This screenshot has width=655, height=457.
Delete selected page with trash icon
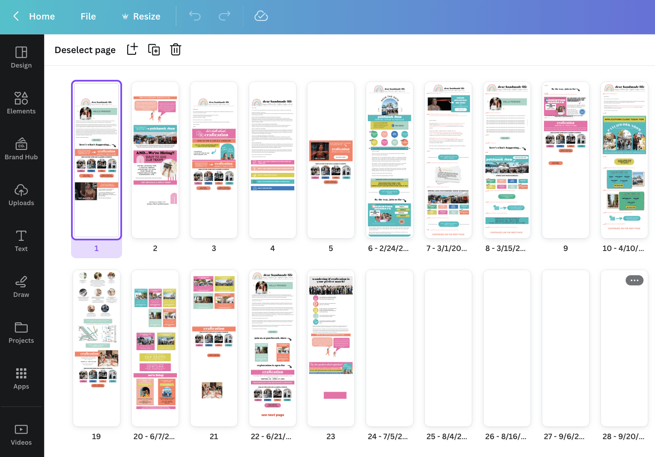coord(176,50)
